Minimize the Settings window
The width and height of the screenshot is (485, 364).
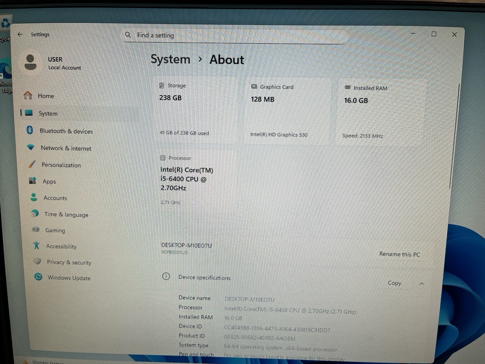pyautogui.click(x=413, y=33)
